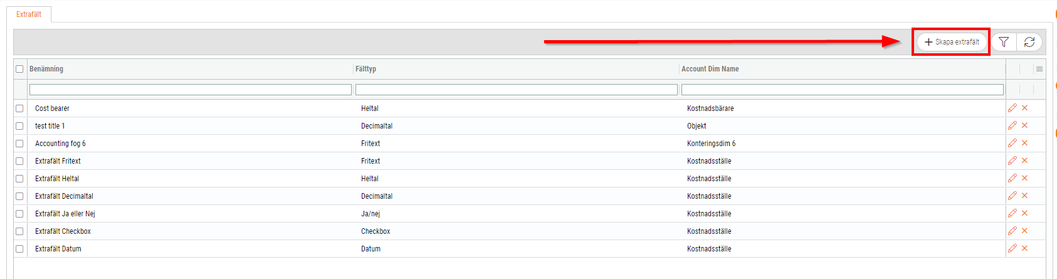Switch to the Extrafält tab
The height and width of the screenshot is (279, 1057).
pyautogui.click(x=29, y=14)
